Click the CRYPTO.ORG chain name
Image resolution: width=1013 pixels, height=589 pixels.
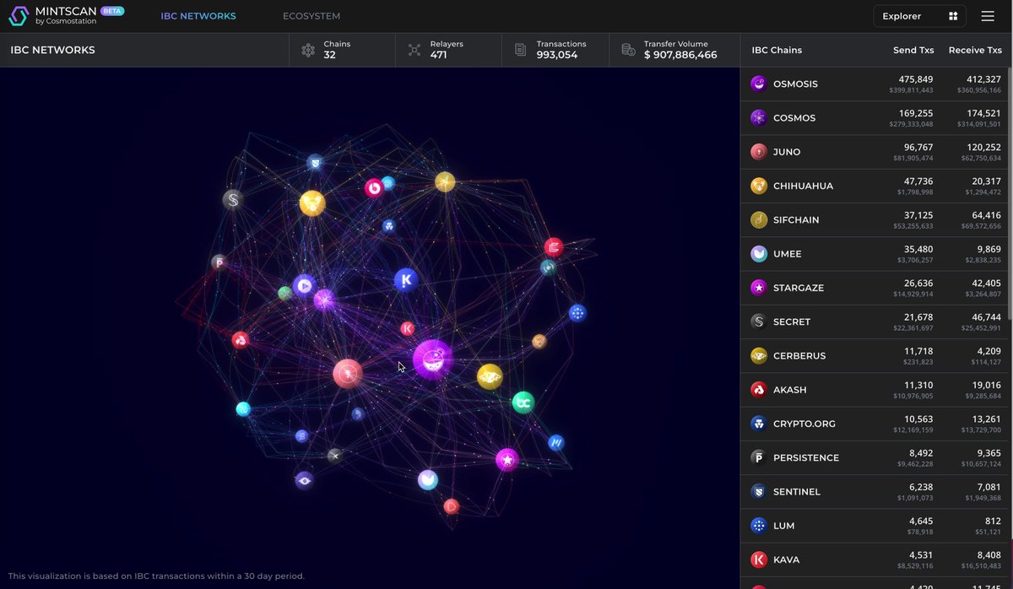coord(804,424)
